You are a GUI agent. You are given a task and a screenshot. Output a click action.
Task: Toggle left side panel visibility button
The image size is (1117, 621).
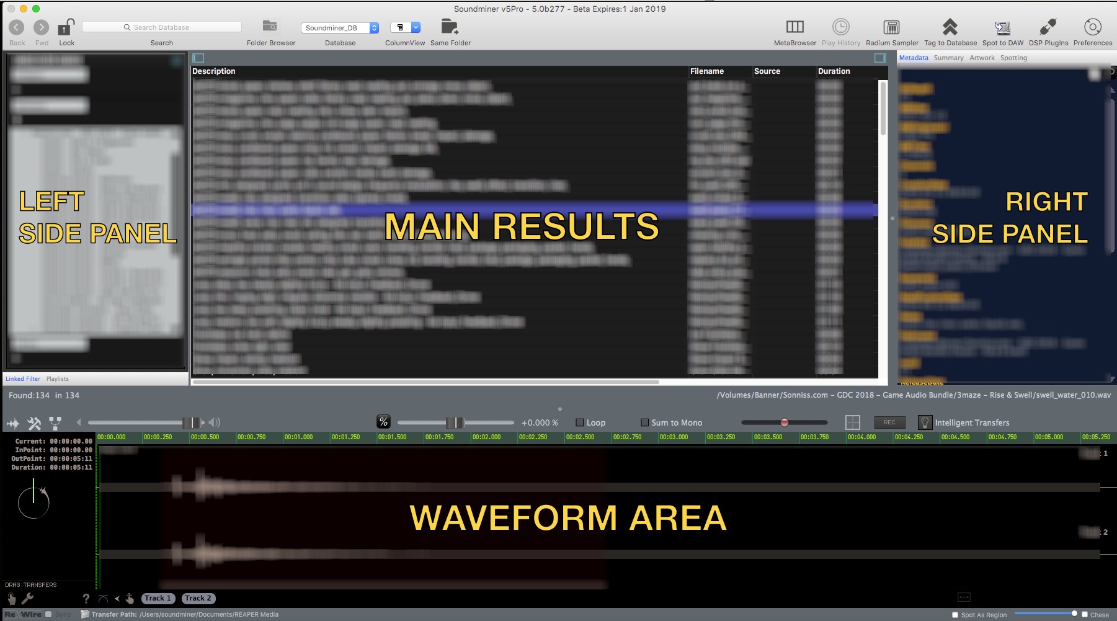(198, 58)
